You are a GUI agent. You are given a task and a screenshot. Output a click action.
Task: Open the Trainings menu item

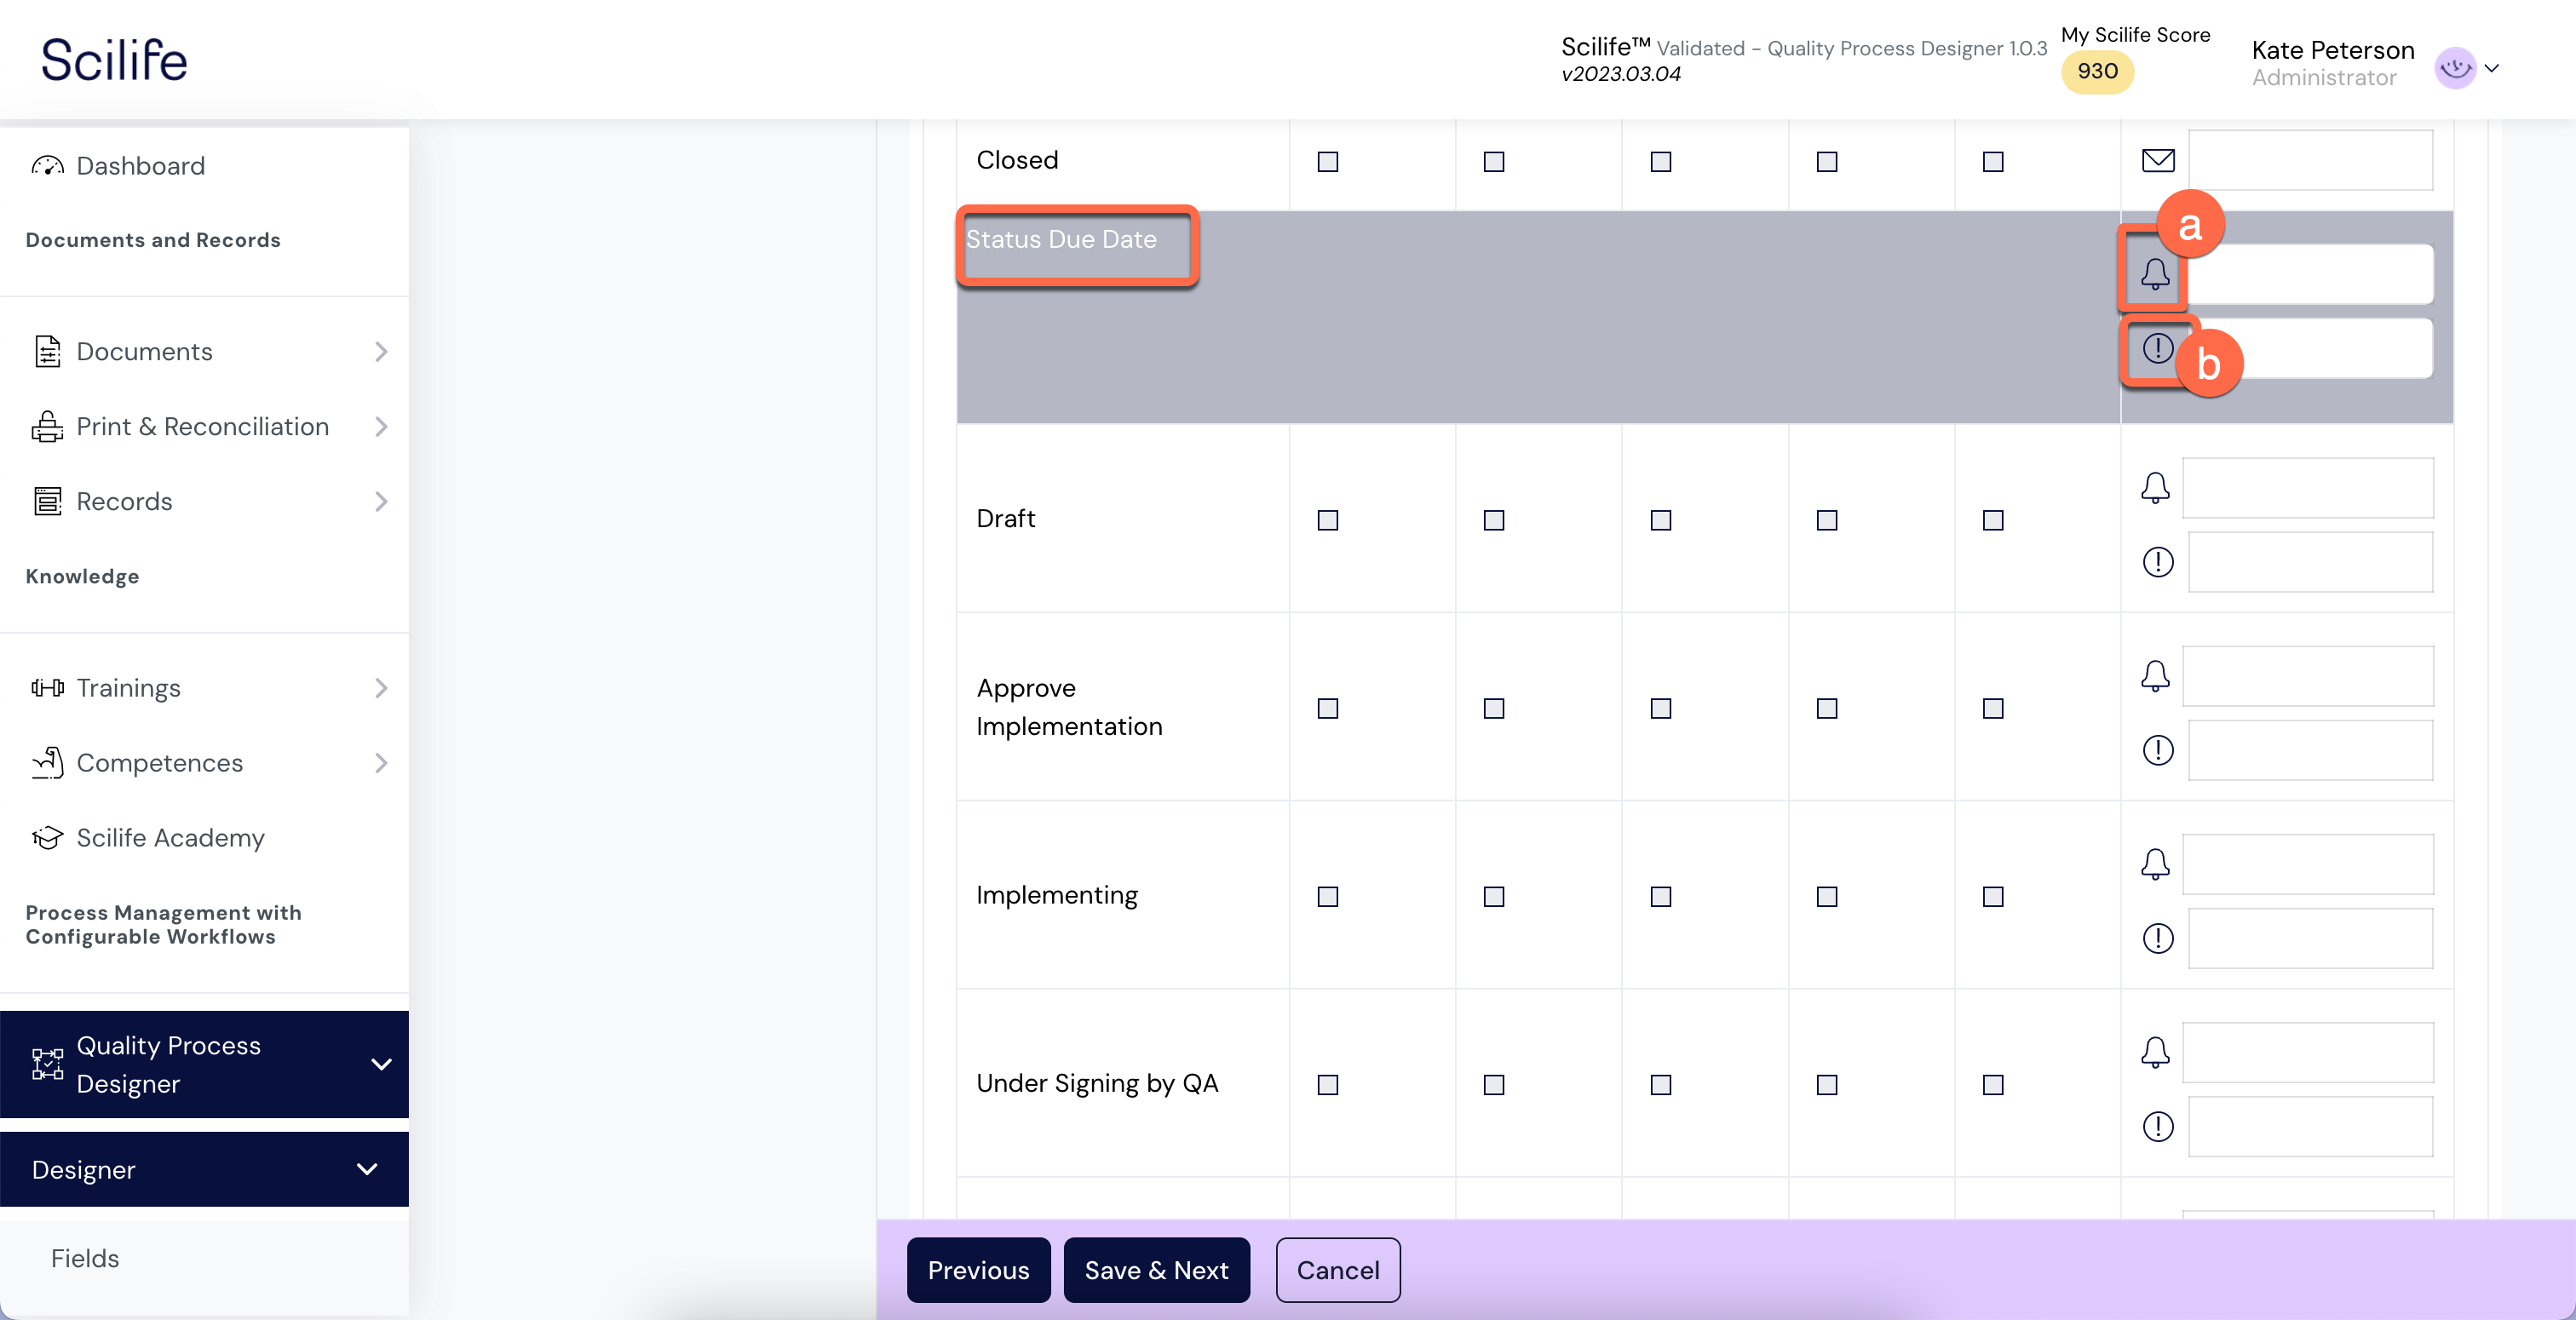click(204, 688)
